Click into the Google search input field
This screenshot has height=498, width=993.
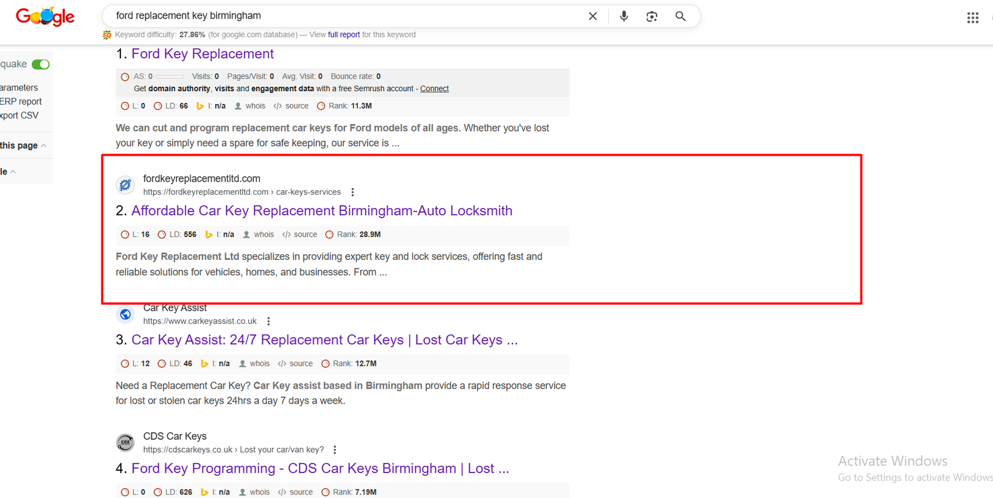pos(341,16)
